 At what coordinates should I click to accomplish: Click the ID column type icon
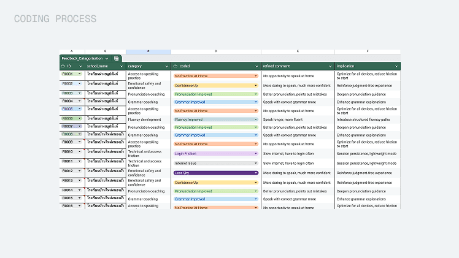(63, 66)
